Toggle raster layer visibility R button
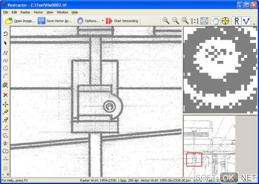Viewport: 259px width, 184px height. (237, 21)
